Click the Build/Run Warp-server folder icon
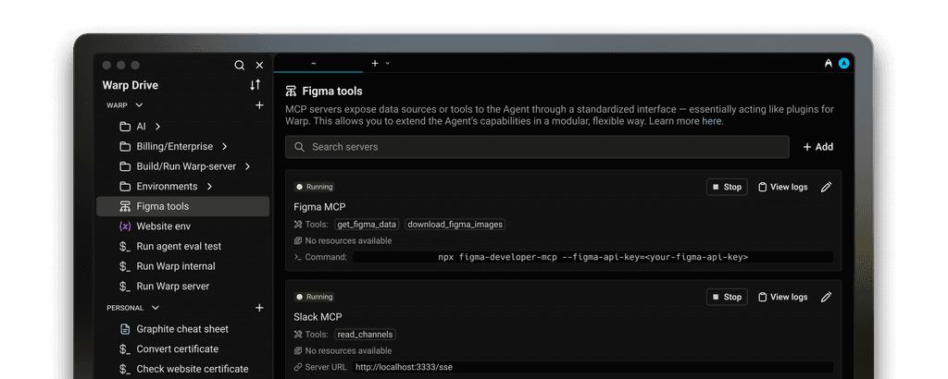The height and width of the screenshot is (379, 948). 125,166
